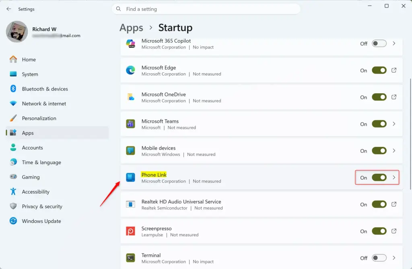
Task: Click the Realtek HD Audio app icon
Action: click(x=130, y=204)
